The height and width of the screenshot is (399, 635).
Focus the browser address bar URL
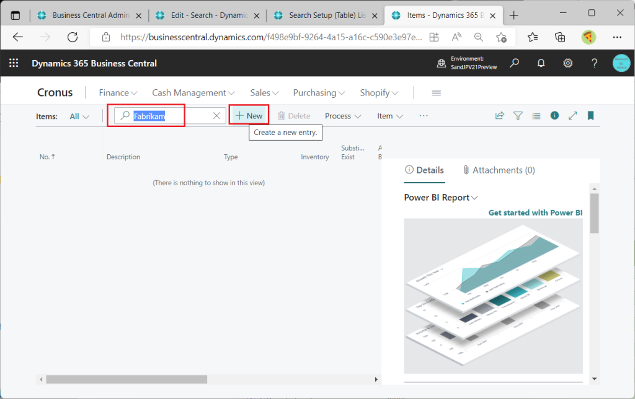tap(271, 37)
